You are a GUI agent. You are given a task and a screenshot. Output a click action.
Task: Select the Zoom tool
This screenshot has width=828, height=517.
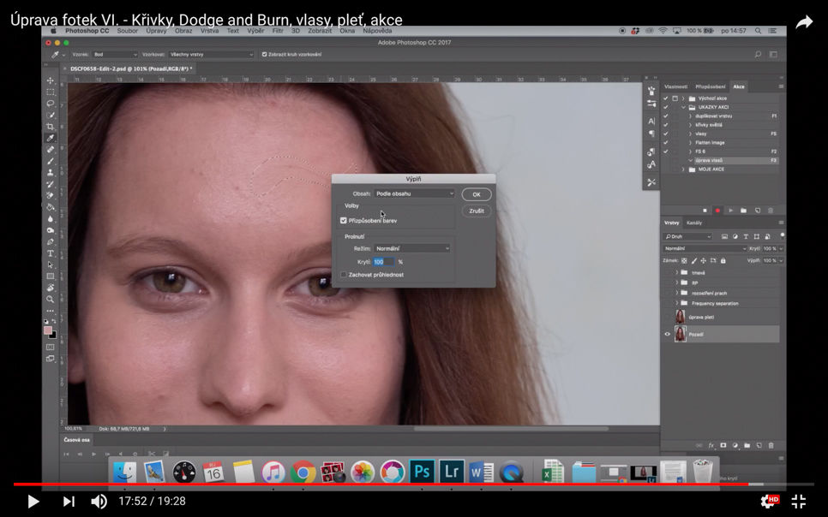51,299
